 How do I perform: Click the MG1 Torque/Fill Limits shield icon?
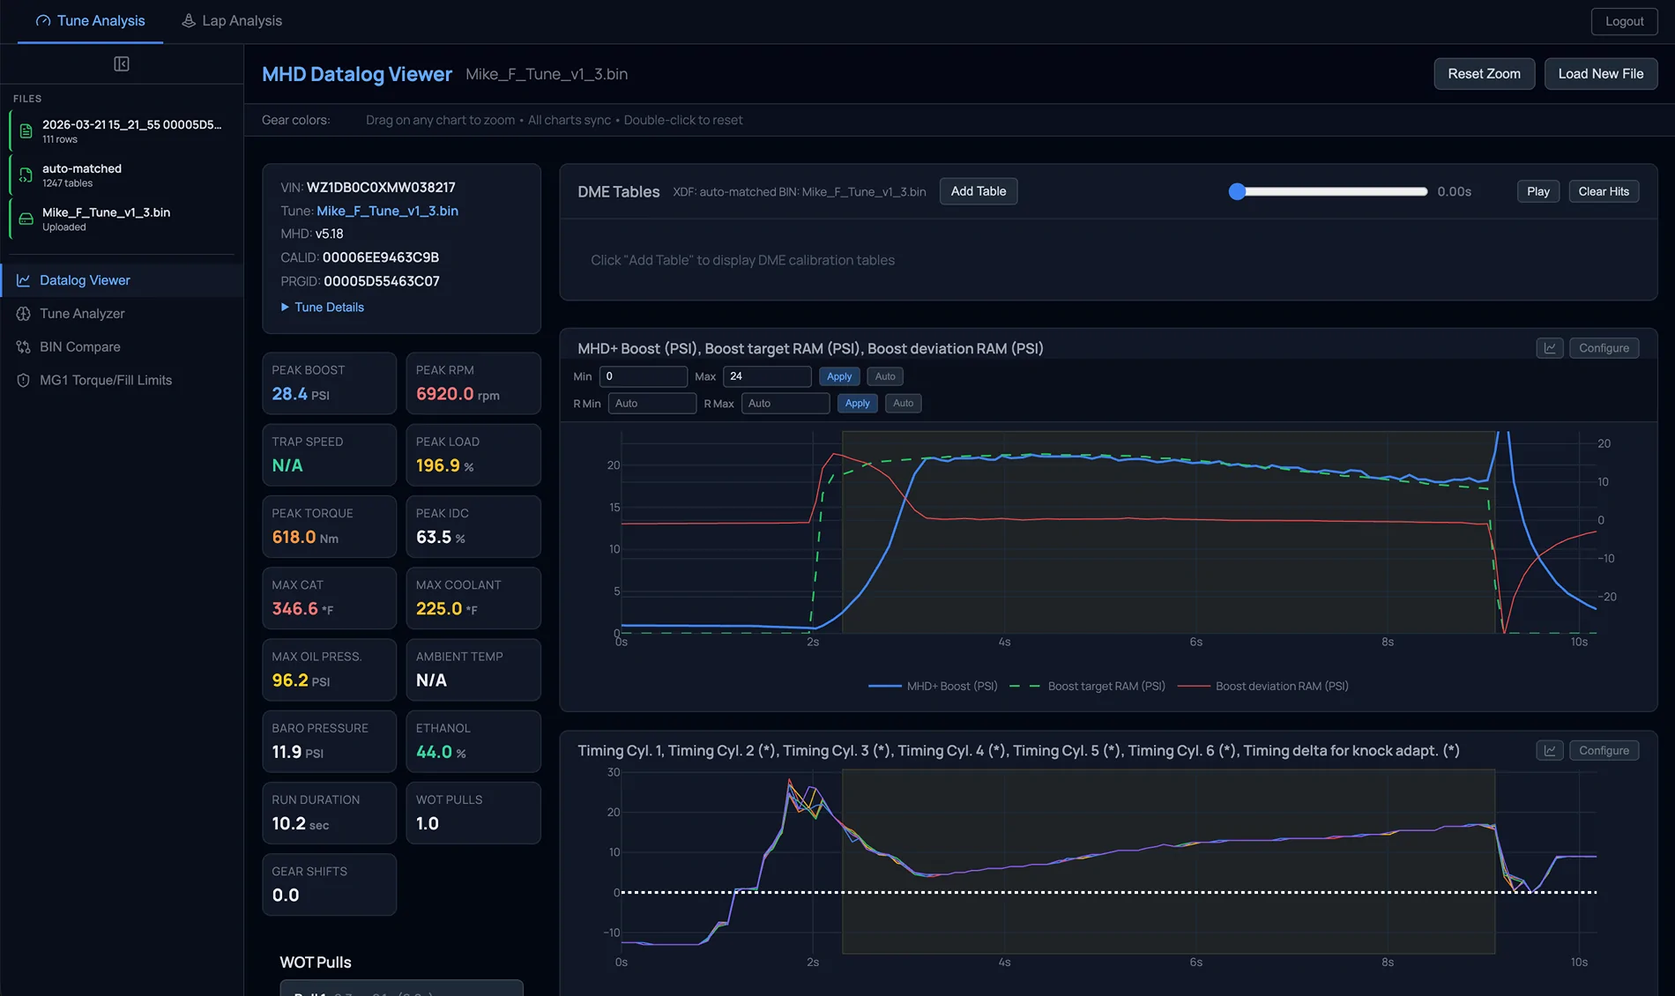coord(23,381)
